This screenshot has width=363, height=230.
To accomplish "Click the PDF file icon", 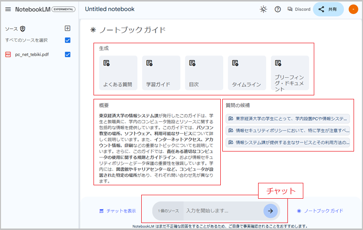I will (x=8, y=54).
